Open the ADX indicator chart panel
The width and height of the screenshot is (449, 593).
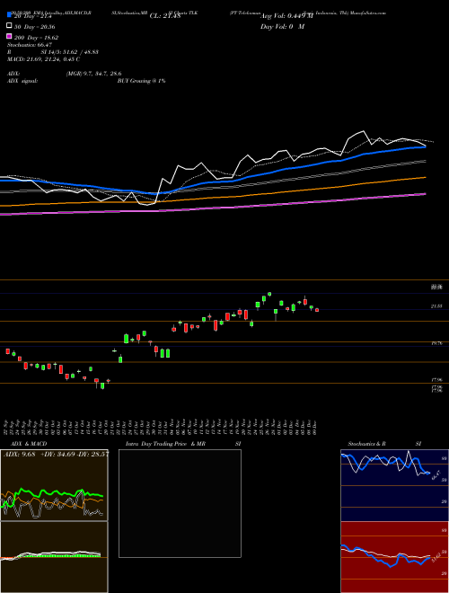click(x=54, y=485)
